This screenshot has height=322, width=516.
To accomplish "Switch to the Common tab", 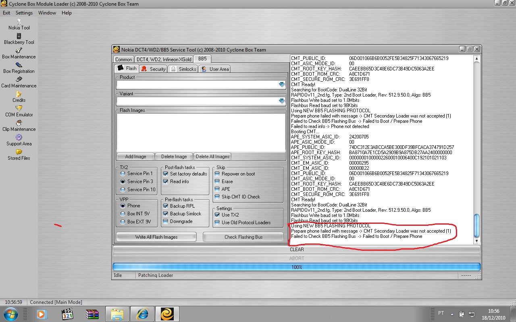I will 123,59.
